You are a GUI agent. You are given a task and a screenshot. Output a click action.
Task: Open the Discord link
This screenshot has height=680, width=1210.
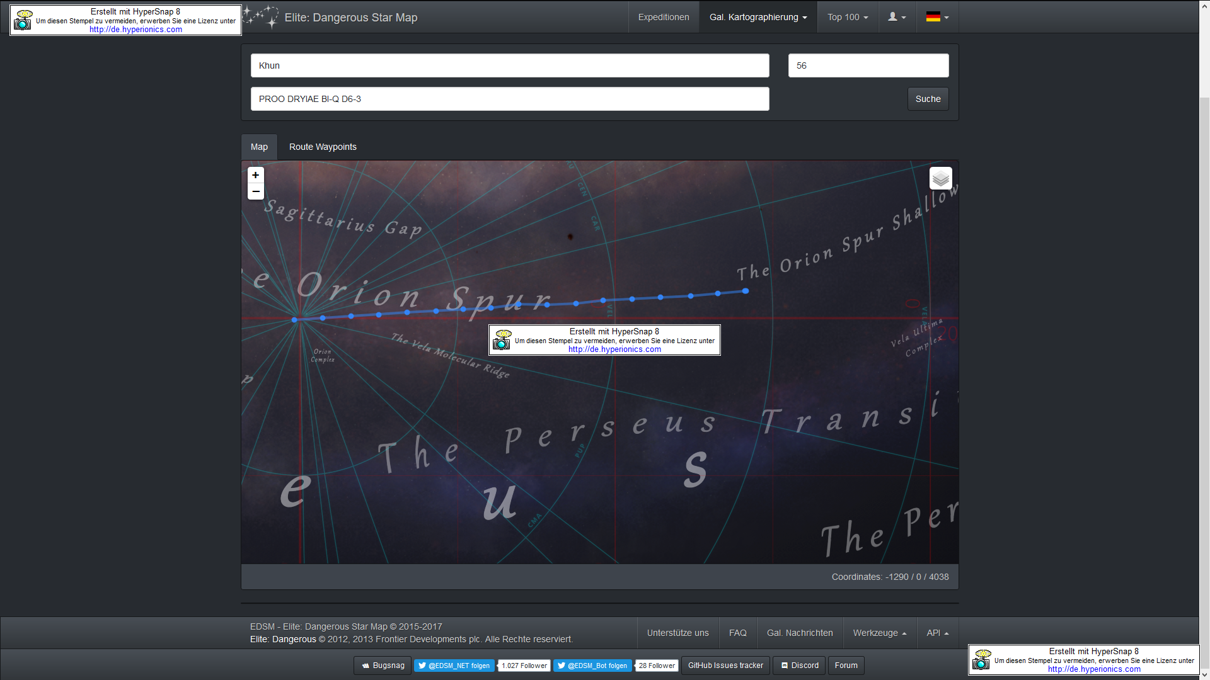click(x=799, y=666)
